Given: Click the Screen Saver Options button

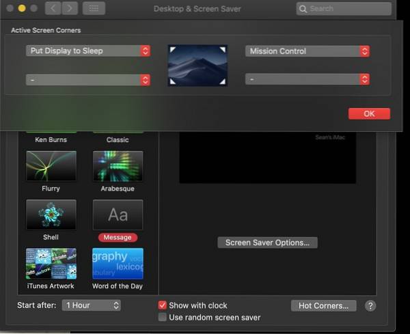Looking at the screenshot, I should 267,242.
